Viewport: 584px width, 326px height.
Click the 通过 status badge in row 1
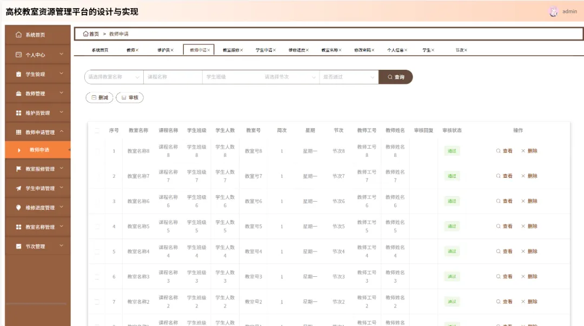[x=452, y=151]
